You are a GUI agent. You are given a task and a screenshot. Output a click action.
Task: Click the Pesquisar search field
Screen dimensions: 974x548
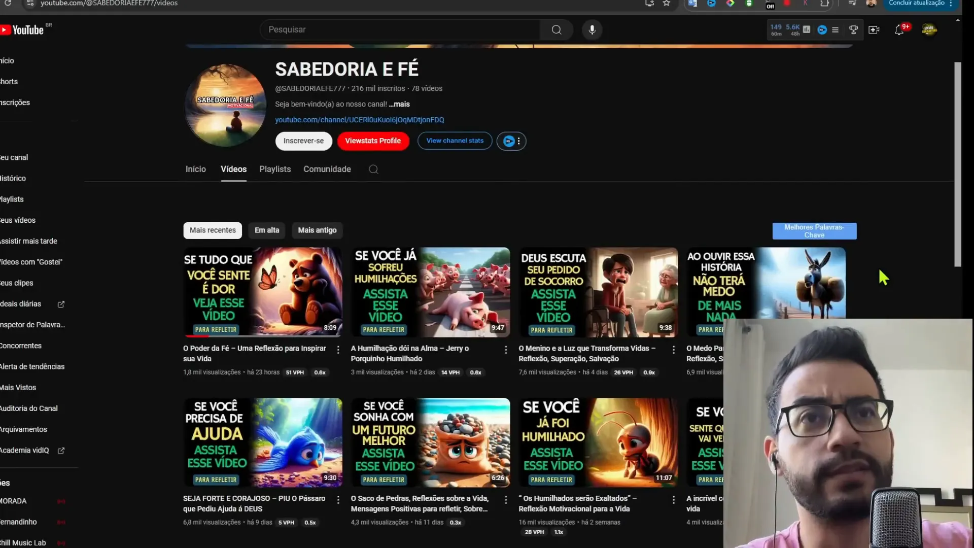401,30
